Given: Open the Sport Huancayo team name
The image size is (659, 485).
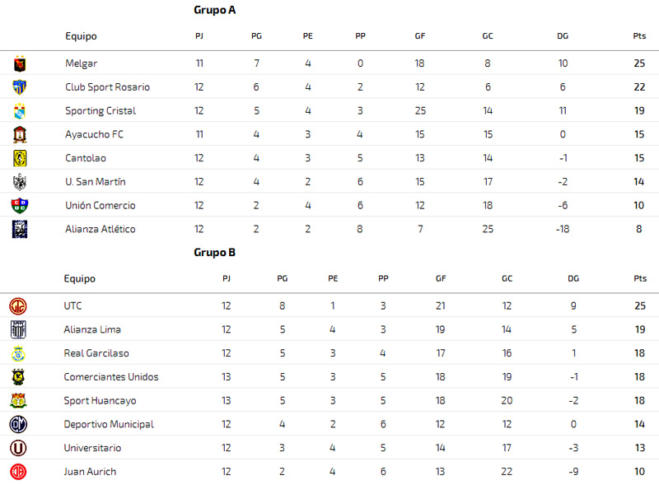Looking at the screenshot, I should [x=100, y=400].
